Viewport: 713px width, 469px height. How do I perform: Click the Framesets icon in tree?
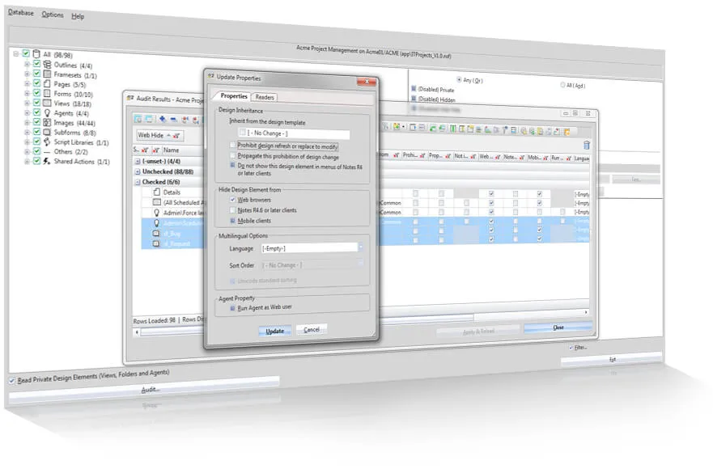[x=47, y=74]
